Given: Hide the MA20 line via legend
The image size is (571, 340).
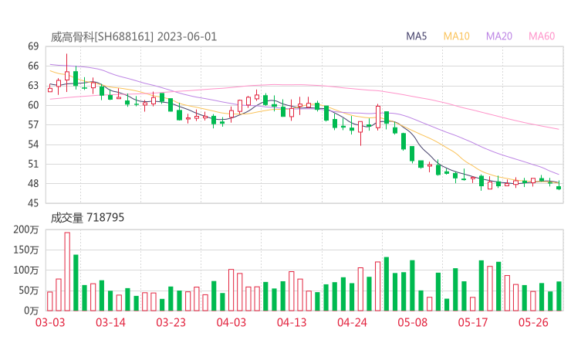Looking at the screenshot, I should [x=499, y=36].
